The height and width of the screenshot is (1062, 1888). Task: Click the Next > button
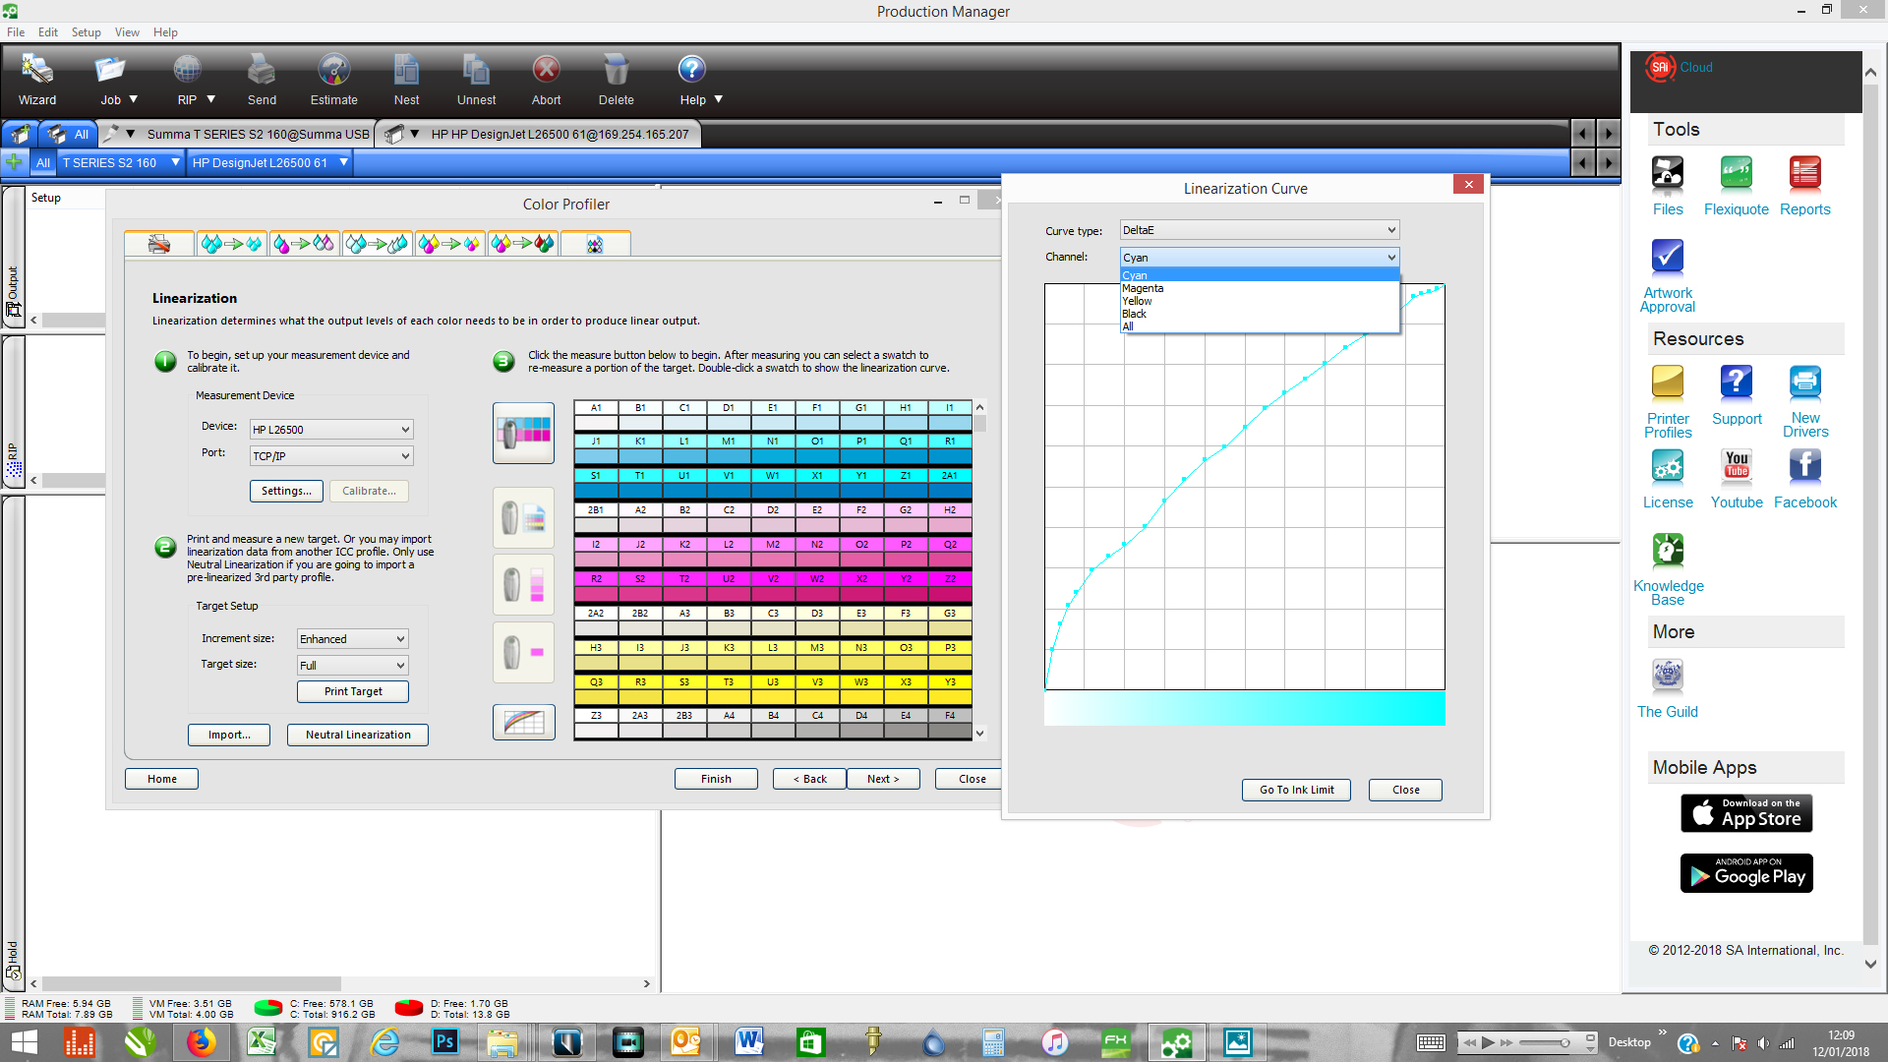883,779
